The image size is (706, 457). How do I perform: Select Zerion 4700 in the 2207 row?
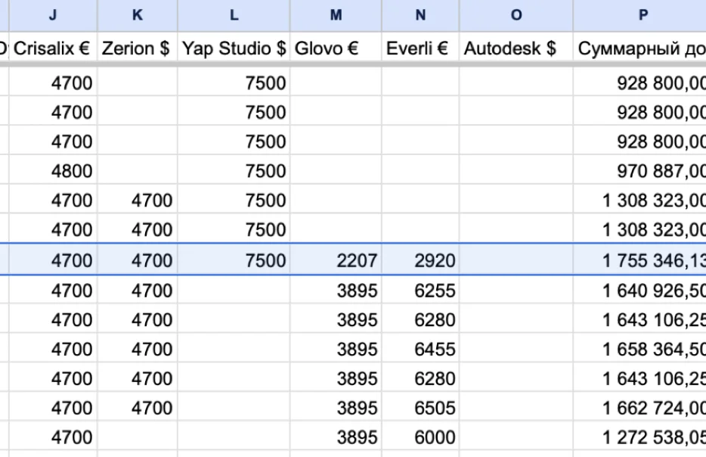tap(138, 260)
